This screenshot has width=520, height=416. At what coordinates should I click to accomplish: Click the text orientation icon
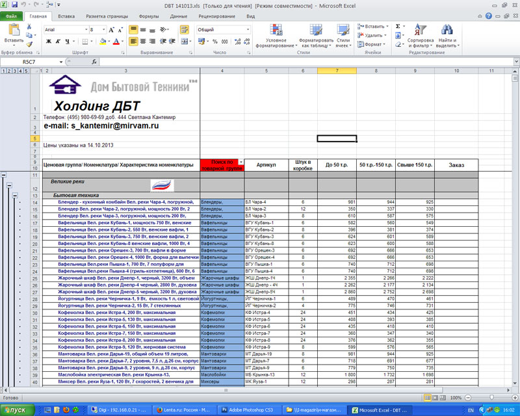click(163, 30)
